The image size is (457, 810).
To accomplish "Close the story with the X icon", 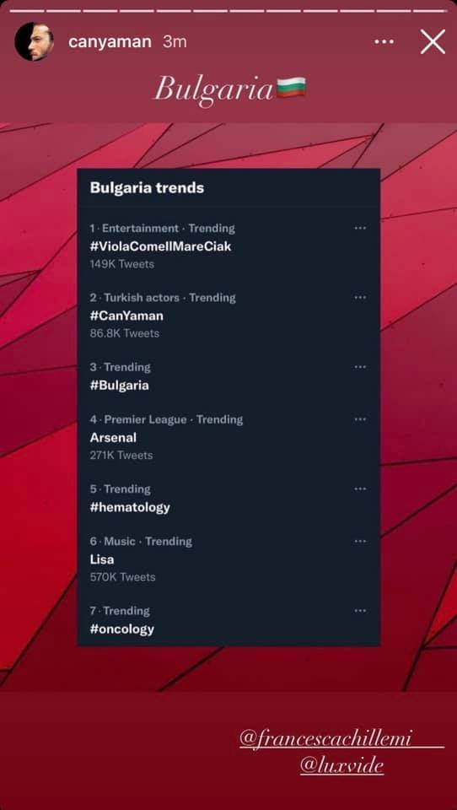I will coord(433,42).
